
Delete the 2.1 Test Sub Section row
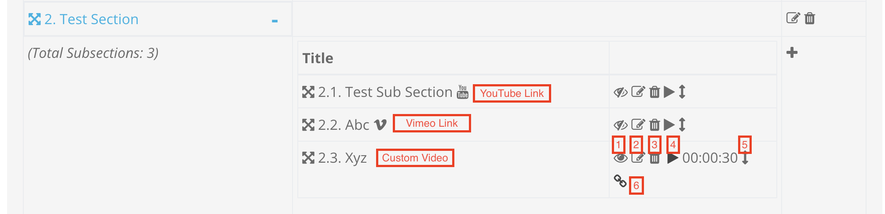pyautogui.click(x=655, y=92)
